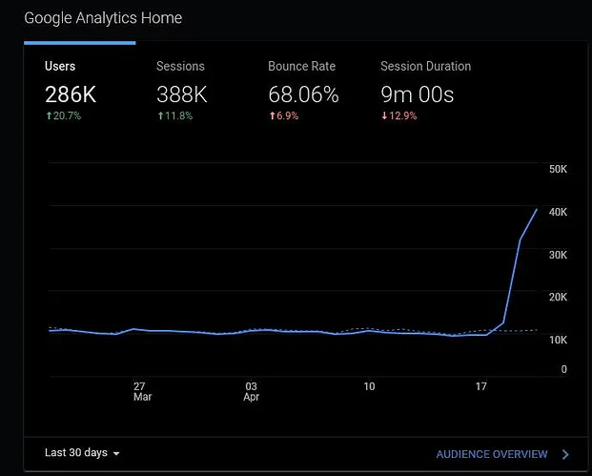Open the Session Duration metric tab
This screenshot has width=592, height=476.
pyautogui.click(x=425, y=91)
